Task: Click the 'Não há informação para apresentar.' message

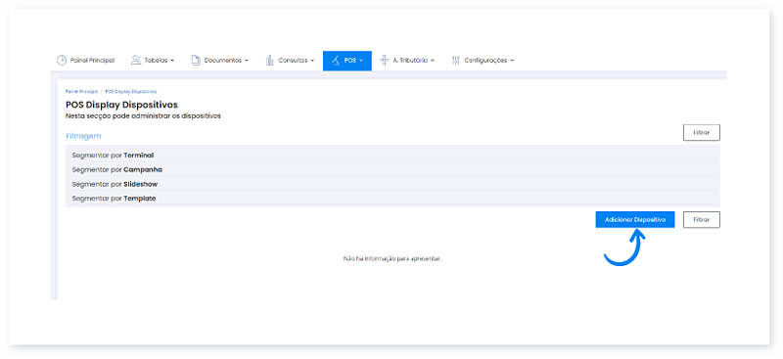Action: 392,259
